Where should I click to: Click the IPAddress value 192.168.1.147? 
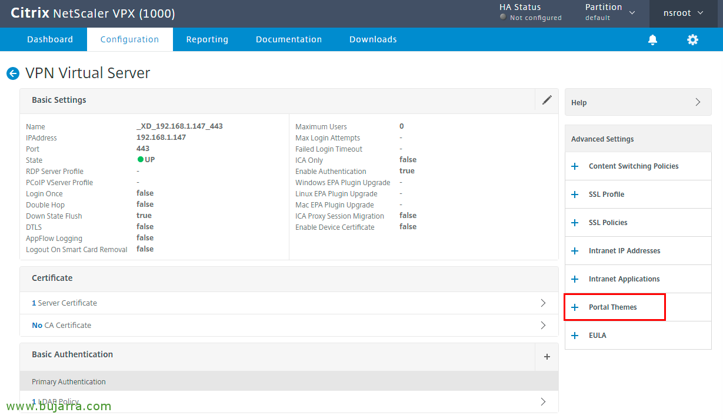pos(161,138)
